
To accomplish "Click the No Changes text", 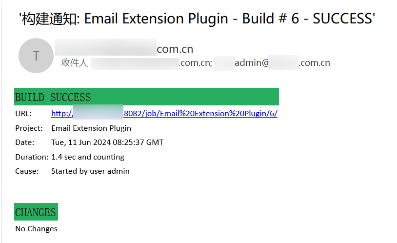I will tap(36, 229).
